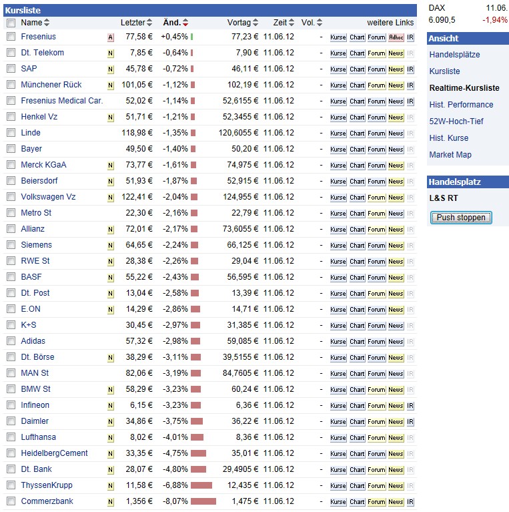Viewport: 509px width, 512px height.
Task: Open News for Dt. Post
Action: (396, 293)
